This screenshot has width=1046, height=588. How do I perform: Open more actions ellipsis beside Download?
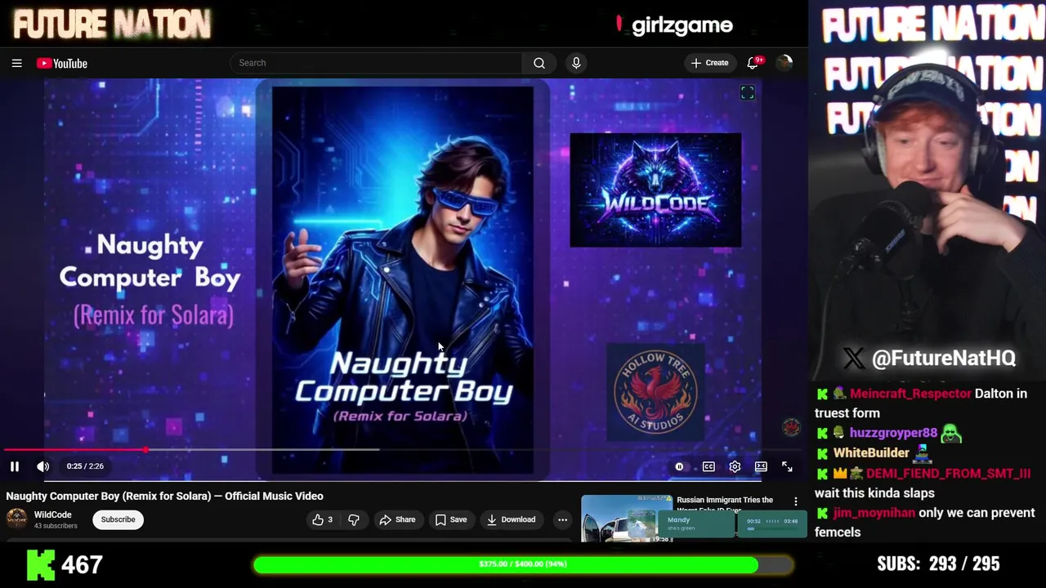(562, 519)
